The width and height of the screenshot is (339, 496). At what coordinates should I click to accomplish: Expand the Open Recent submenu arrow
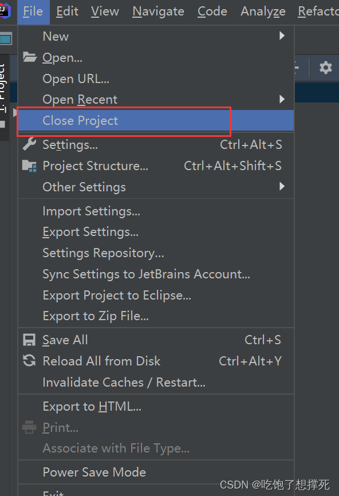point(282,99)
